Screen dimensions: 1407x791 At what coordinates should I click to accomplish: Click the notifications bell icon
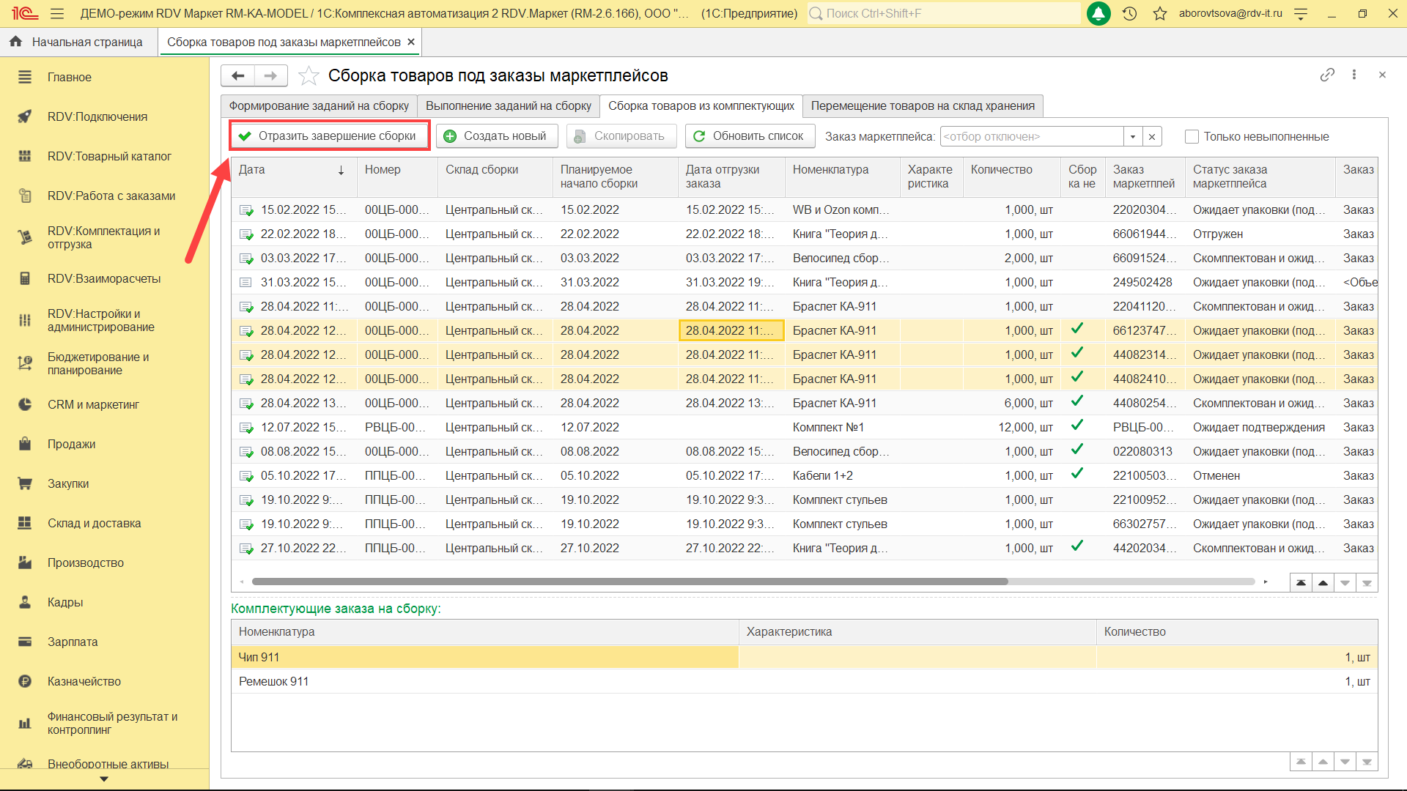point(1098,13)
